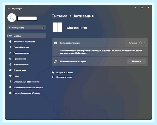Open Центр обновления Windows page
The height and width of the screenshot is (125, 157).
click(x=27, y=93)
